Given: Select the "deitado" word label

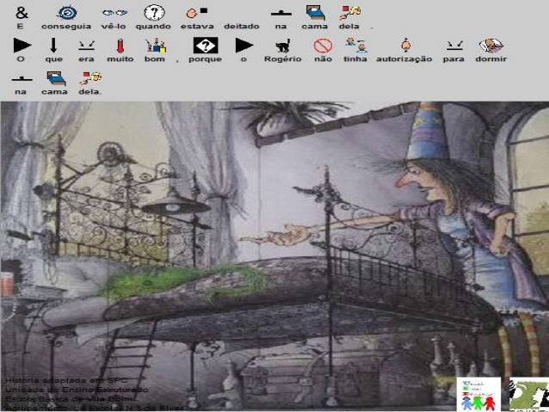Looking at the screenshot, I should 241,27.
